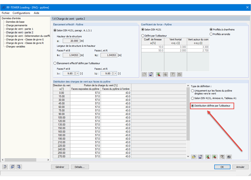
Task: Click the b1 width field
Action: pyautogui.click(x=71, y=55)
